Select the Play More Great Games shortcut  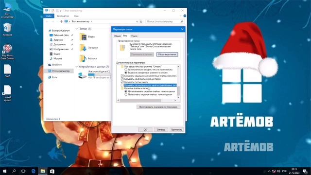tap(7, 52)
